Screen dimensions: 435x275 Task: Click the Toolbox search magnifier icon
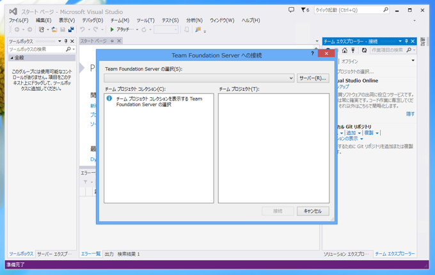[x=68, y=49]
